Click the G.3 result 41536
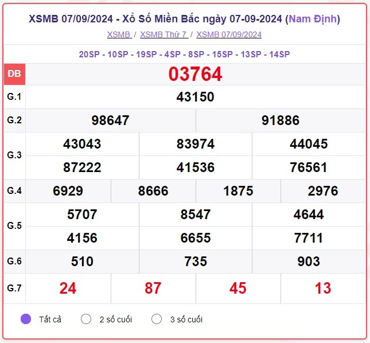 [196, 167]
